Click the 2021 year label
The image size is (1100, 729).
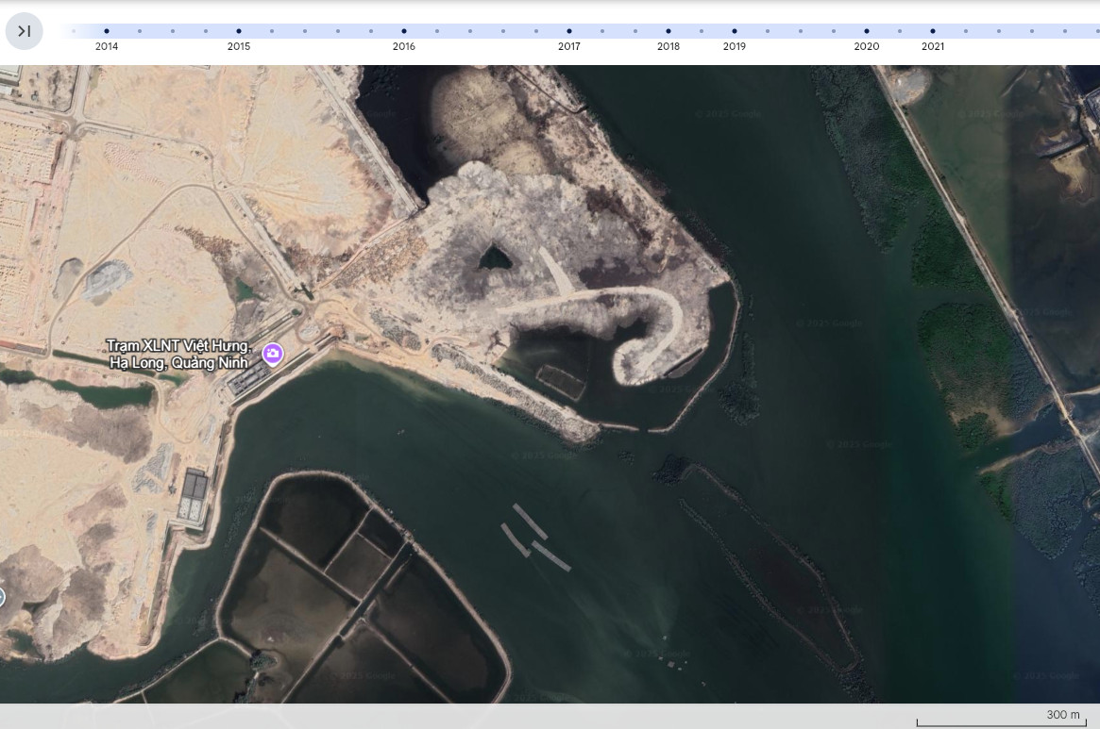coord(933,45)
